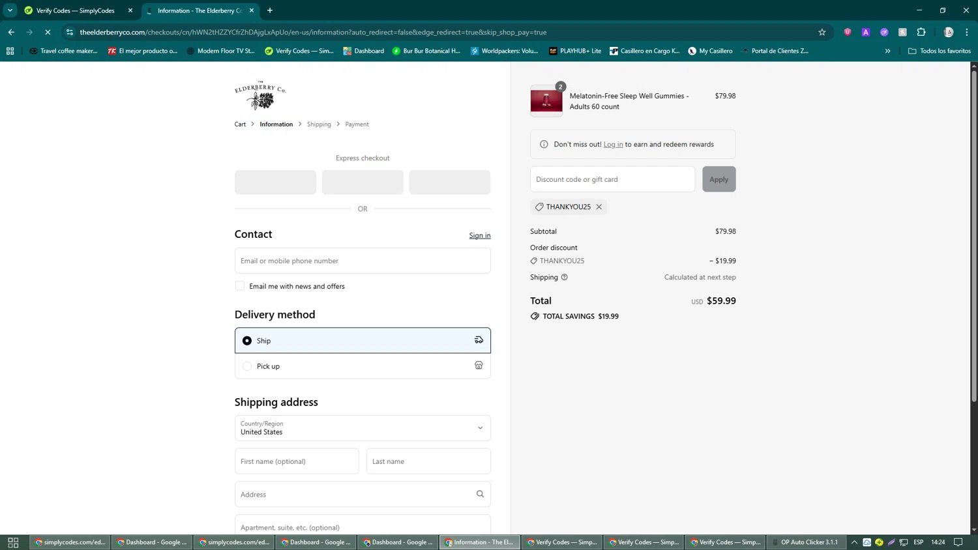
Task: Open a new browser tab
Action: tap(270, 10)
